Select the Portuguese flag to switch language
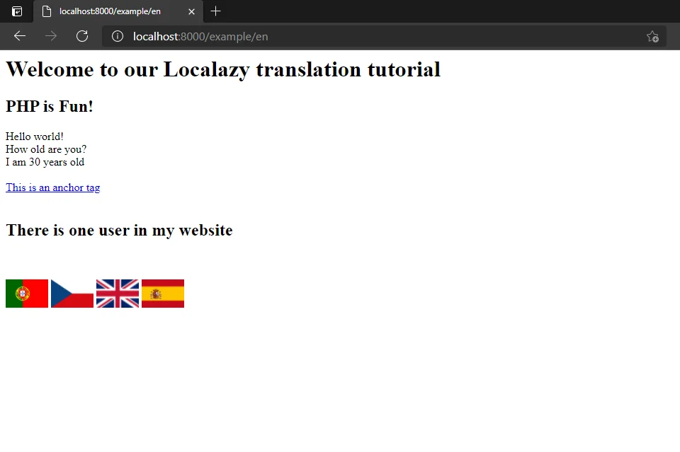Screen dimensions: 680x452 tap(26, 292)
